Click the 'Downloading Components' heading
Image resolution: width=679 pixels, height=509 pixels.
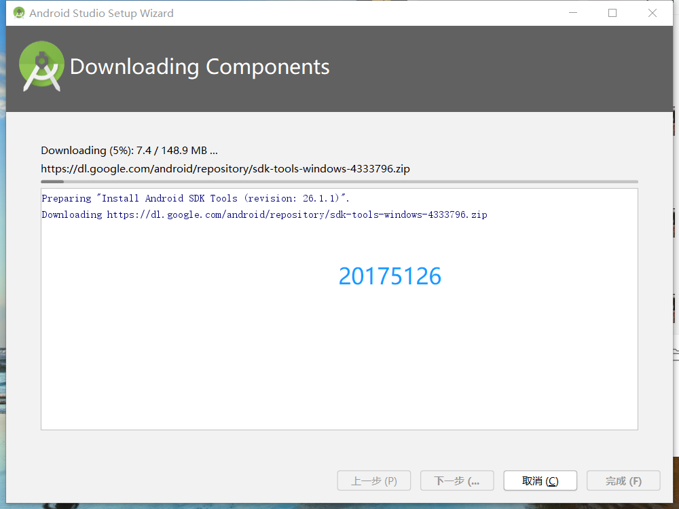click(x=200, y=67)
